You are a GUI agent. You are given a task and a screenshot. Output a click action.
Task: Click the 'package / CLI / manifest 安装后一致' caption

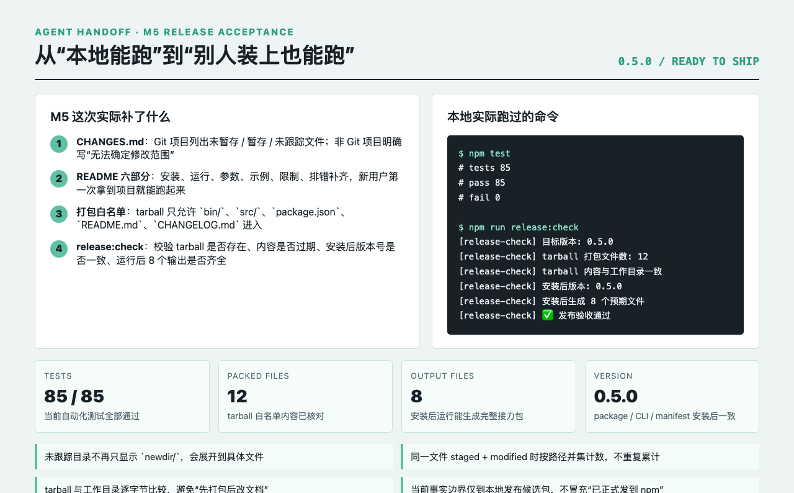click(x=665, y=416)
